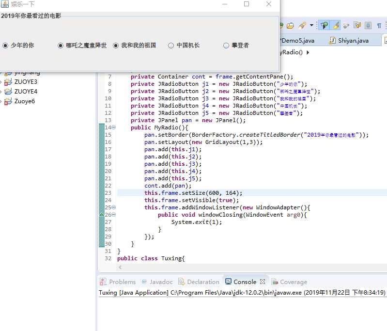Collapse the MyRadio constructor at line 14
The image size is (387, 331).
click(113, 127)
